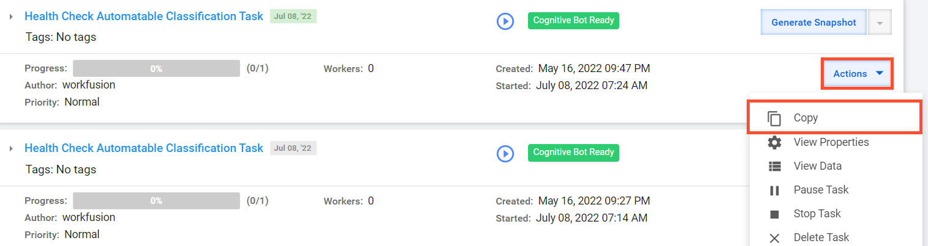The image size is (928, 246).
Task: Open the Actions dropdown
Action: (857, 73)
